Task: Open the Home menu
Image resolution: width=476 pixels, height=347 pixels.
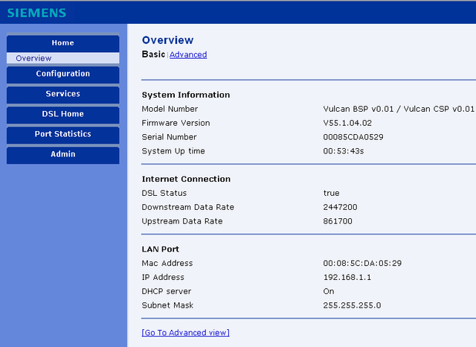Action: 62,43
